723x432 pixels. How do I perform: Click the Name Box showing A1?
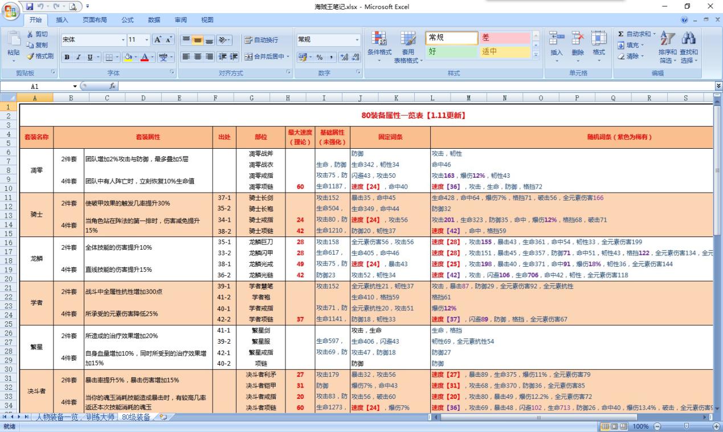[35, 86]
